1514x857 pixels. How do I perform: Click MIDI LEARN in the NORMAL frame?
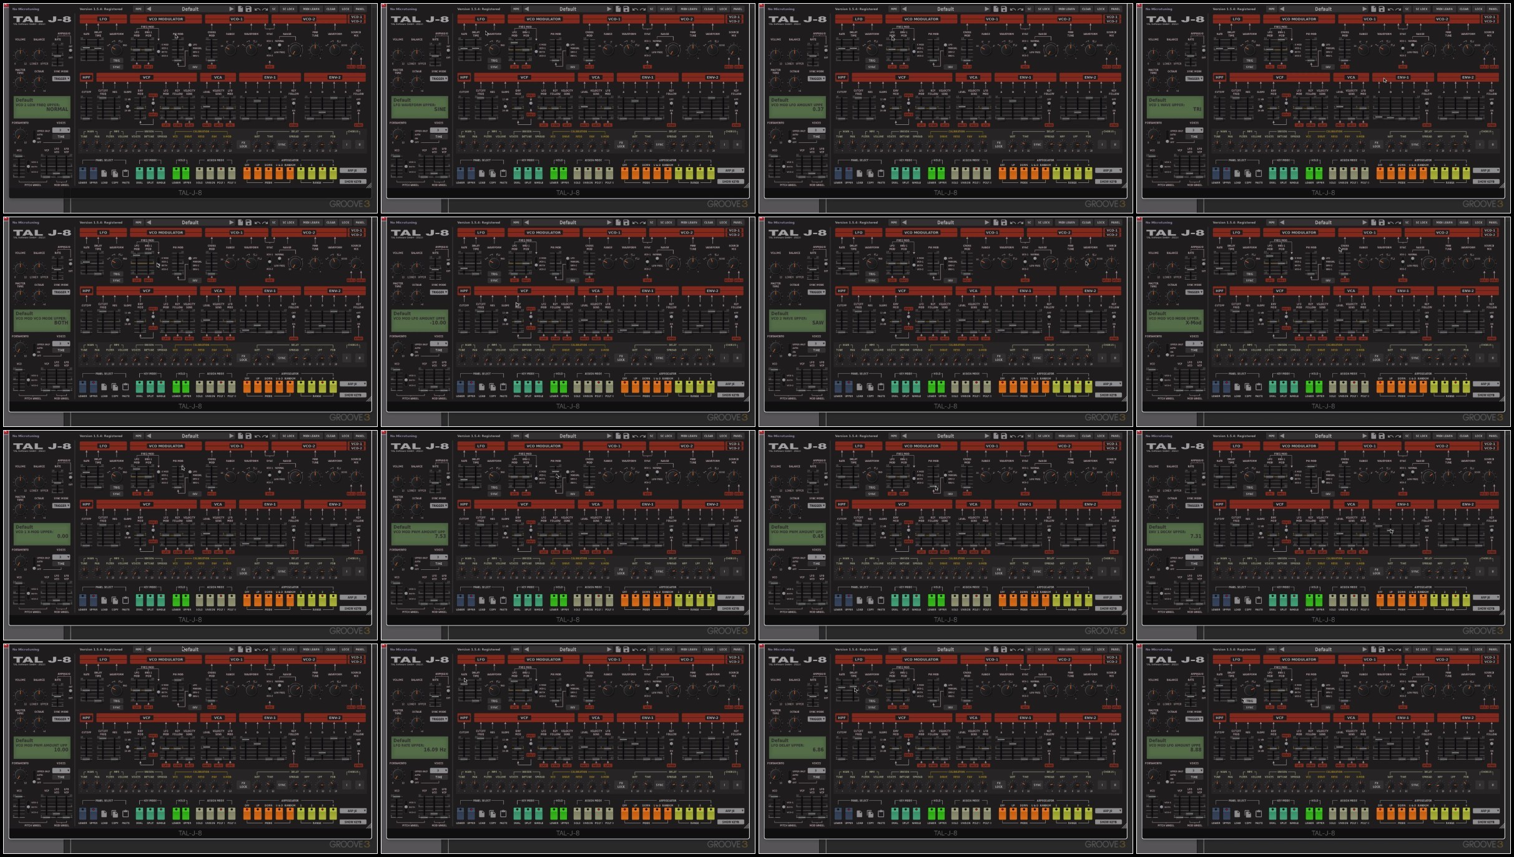click(310, 9)
